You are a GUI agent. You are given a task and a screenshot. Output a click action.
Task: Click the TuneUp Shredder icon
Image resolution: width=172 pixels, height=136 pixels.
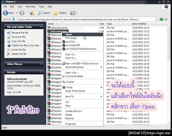(64, 76)
